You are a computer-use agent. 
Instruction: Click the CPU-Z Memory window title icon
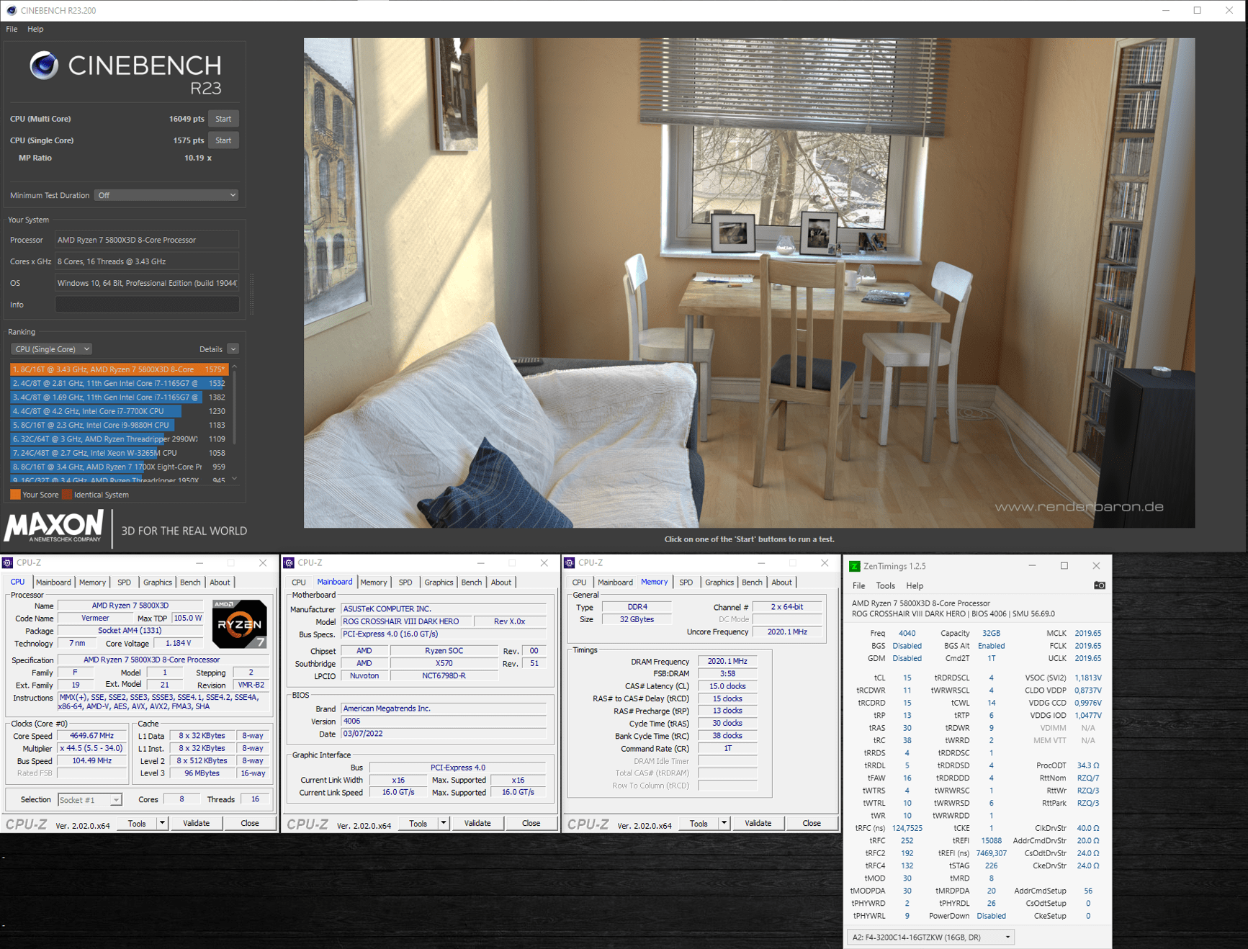(570, 563)
